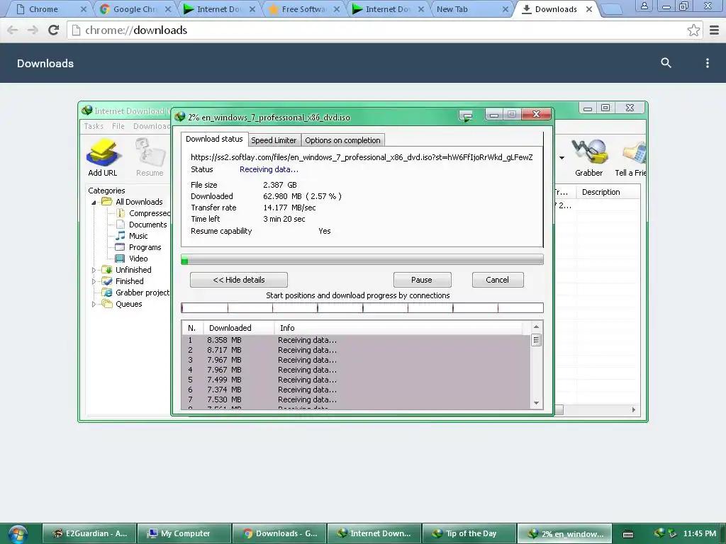Click the Tell a Friend icon
This screenshot has height=544, width=726.
pos(633,152)
